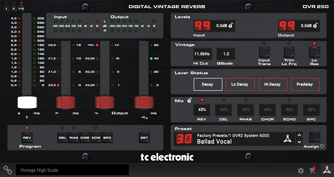This screenshot has width=334, height=177.
Task: Click the QScale 1.2 value box
Action: point(226,54)
